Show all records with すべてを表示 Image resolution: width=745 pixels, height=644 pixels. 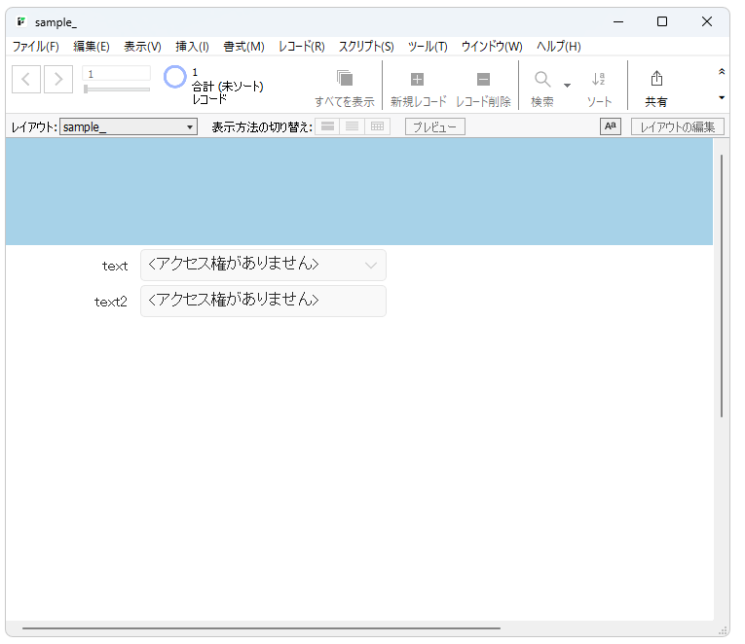tap(345, 89)
